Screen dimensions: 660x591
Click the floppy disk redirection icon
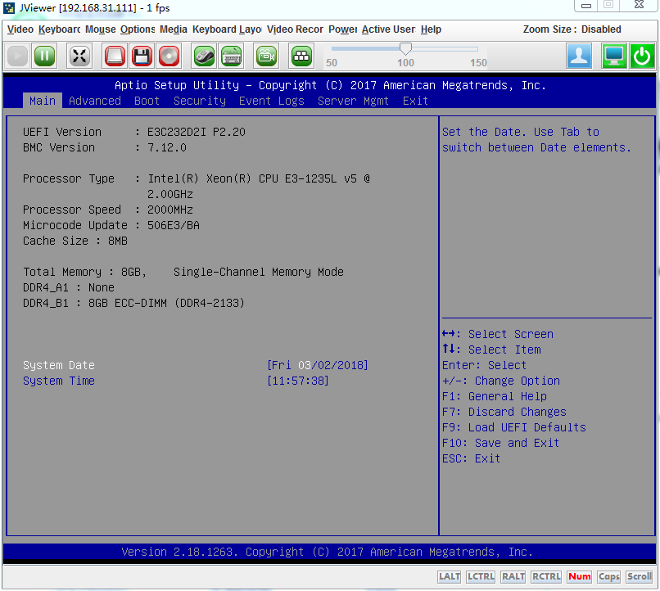142,56
